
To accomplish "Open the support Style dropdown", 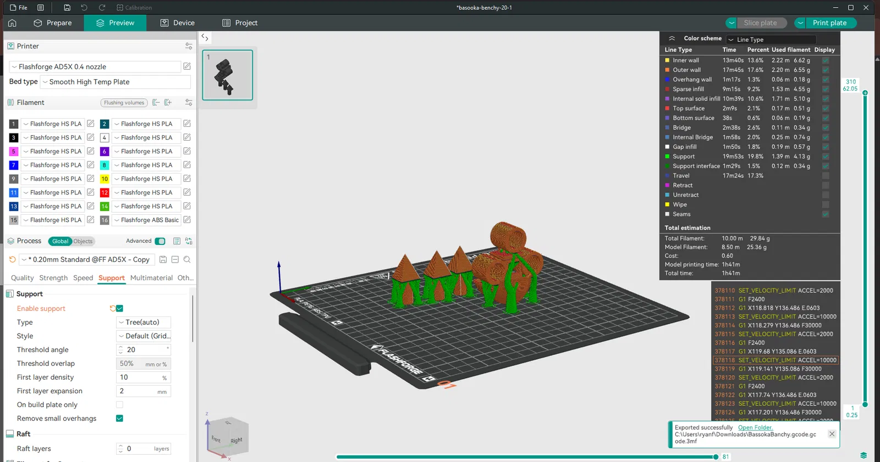I will (144, 336).
